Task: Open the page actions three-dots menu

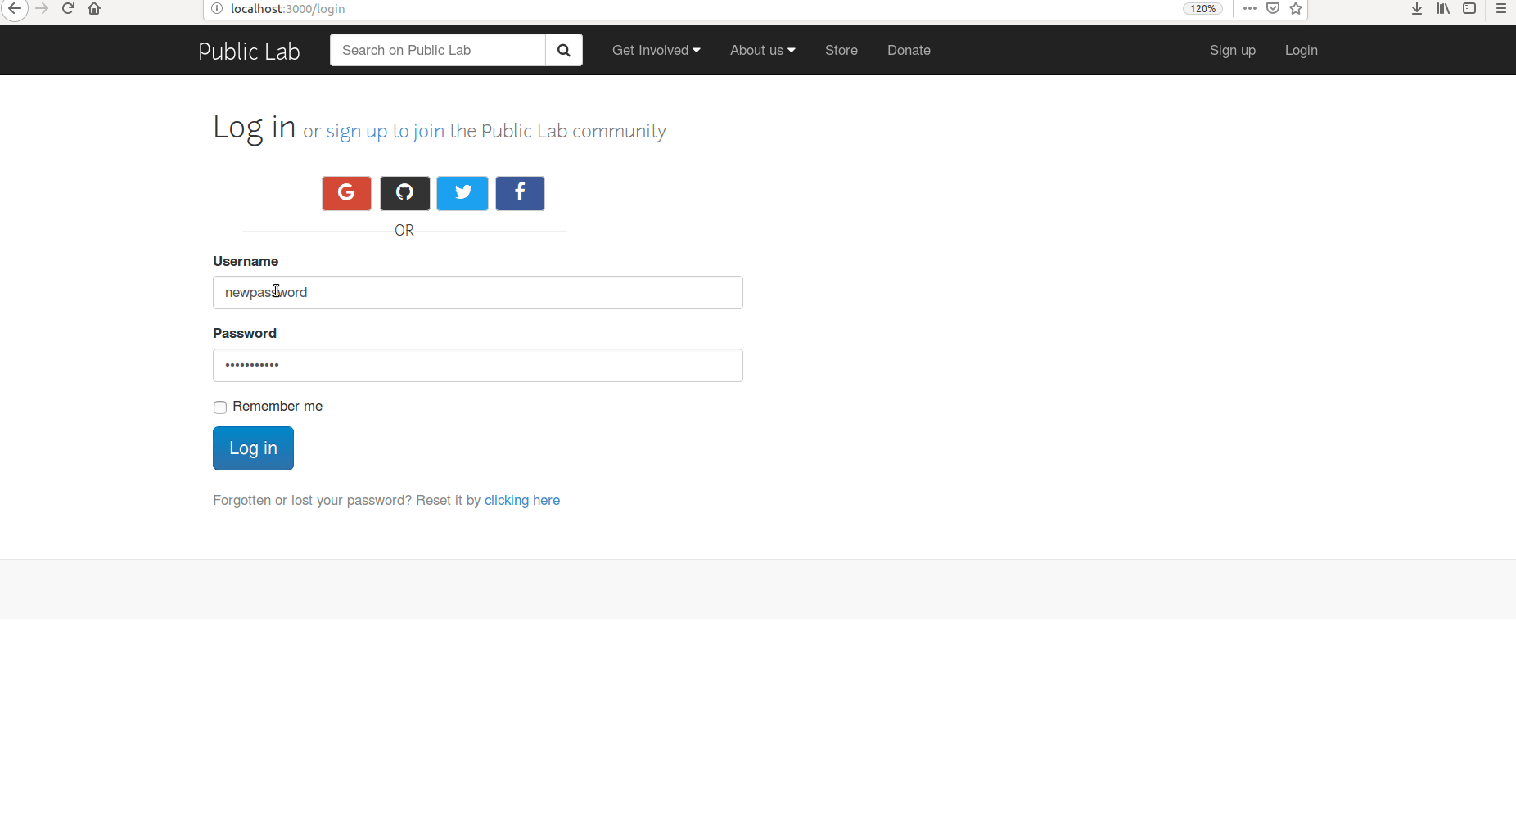Action: [x=1249, y=8]
